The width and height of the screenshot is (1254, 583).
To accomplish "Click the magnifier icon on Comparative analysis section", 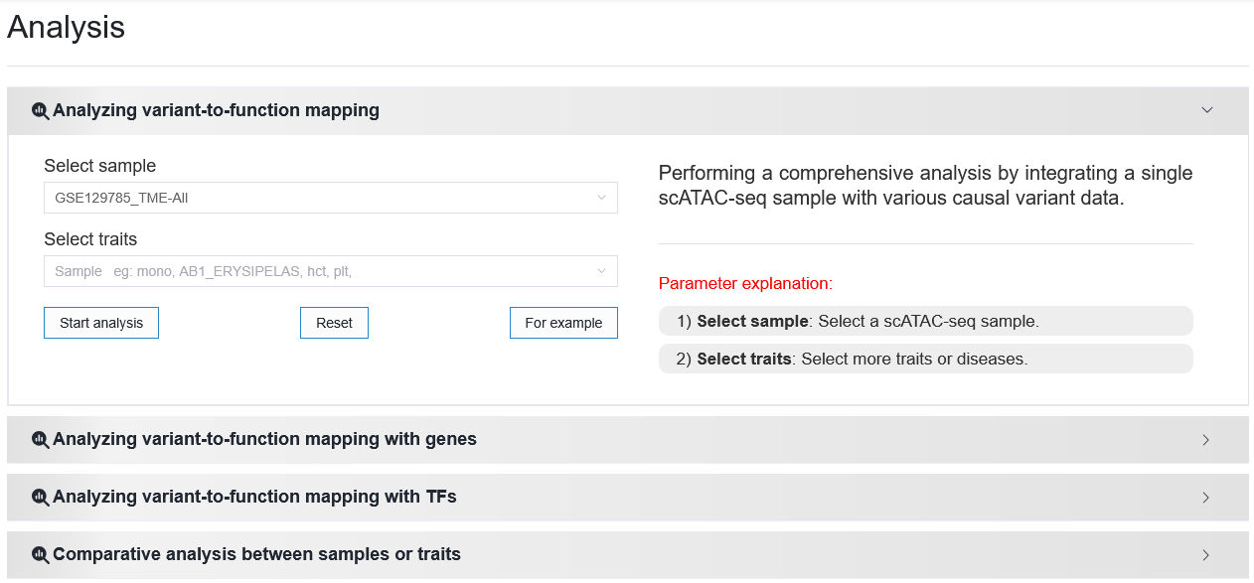I will click(x=41, y=555).
